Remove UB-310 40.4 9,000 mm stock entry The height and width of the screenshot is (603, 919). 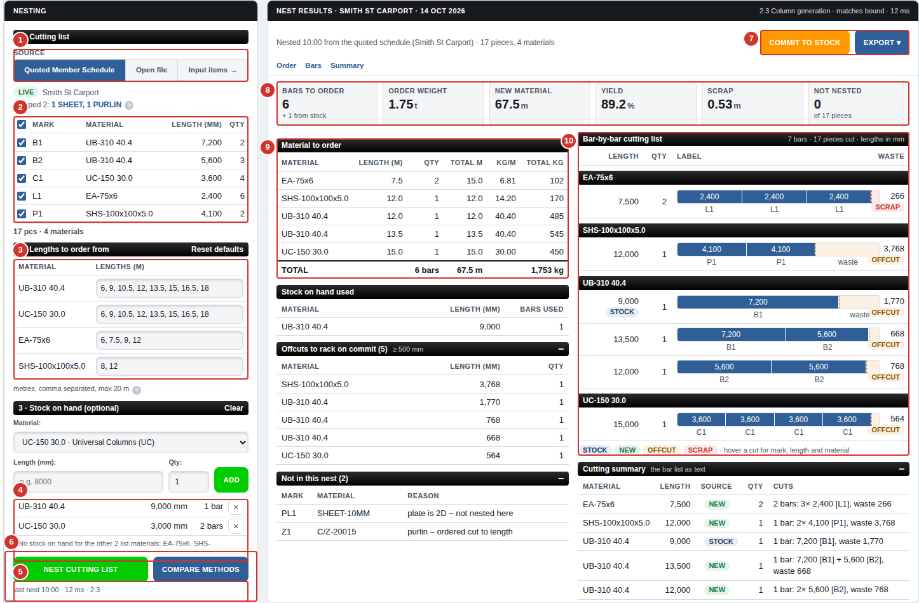click(x=236, y=507)
